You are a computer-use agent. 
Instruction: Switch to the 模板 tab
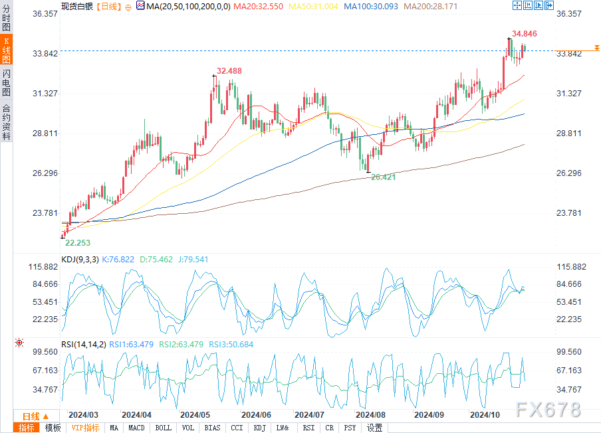pyautogui.click(x=53, y=428)
